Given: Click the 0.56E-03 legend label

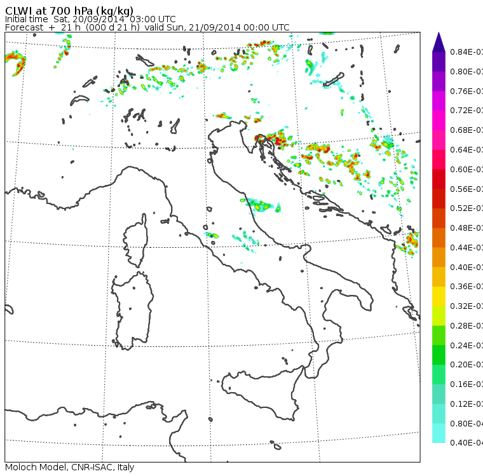Looking at the screenshot, I should pos(466,189).
